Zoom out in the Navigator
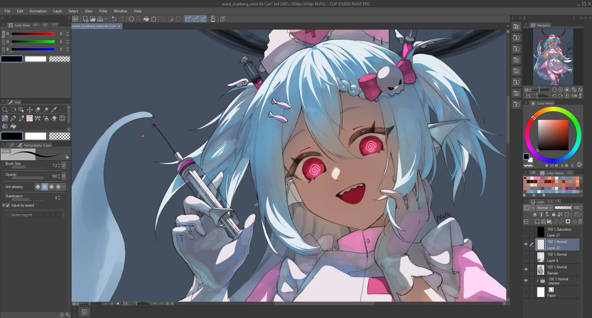Screen dimensions: 592x318 (555, 89)
